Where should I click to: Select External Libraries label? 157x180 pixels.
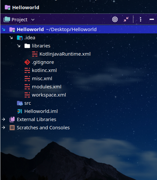(x=36, y=119)
